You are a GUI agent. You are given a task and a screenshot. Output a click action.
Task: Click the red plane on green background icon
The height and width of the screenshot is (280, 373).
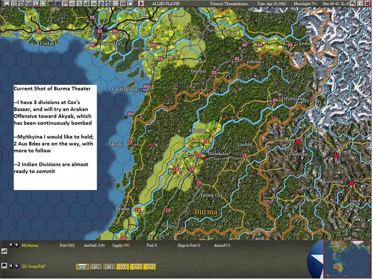coord(50,4)
